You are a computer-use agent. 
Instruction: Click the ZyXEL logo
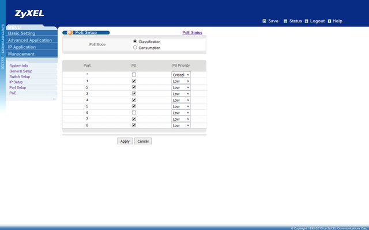click(x=29, y=14)
